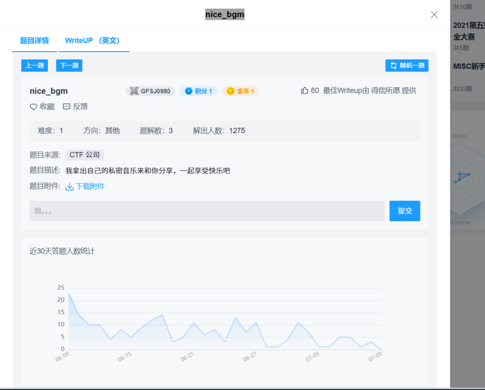Click the thumbs-up like icon
Image resolution: width=485 pixels, height=390 pixels.
[x=305, y=91]
